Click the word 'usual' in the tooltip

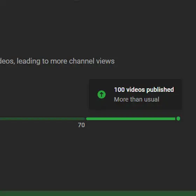pos(152,99)
